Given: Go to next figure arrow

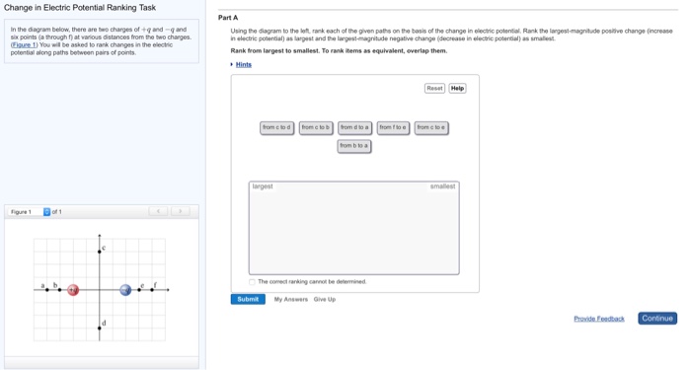Looking at the screenshot, I should pos(181,211).
